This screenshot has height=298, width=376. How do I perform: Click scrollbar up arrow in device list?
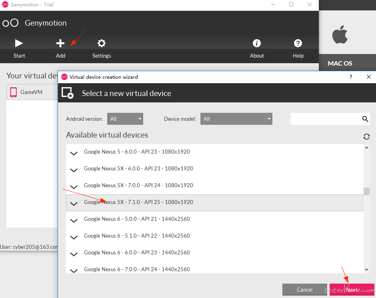(366, 148)
